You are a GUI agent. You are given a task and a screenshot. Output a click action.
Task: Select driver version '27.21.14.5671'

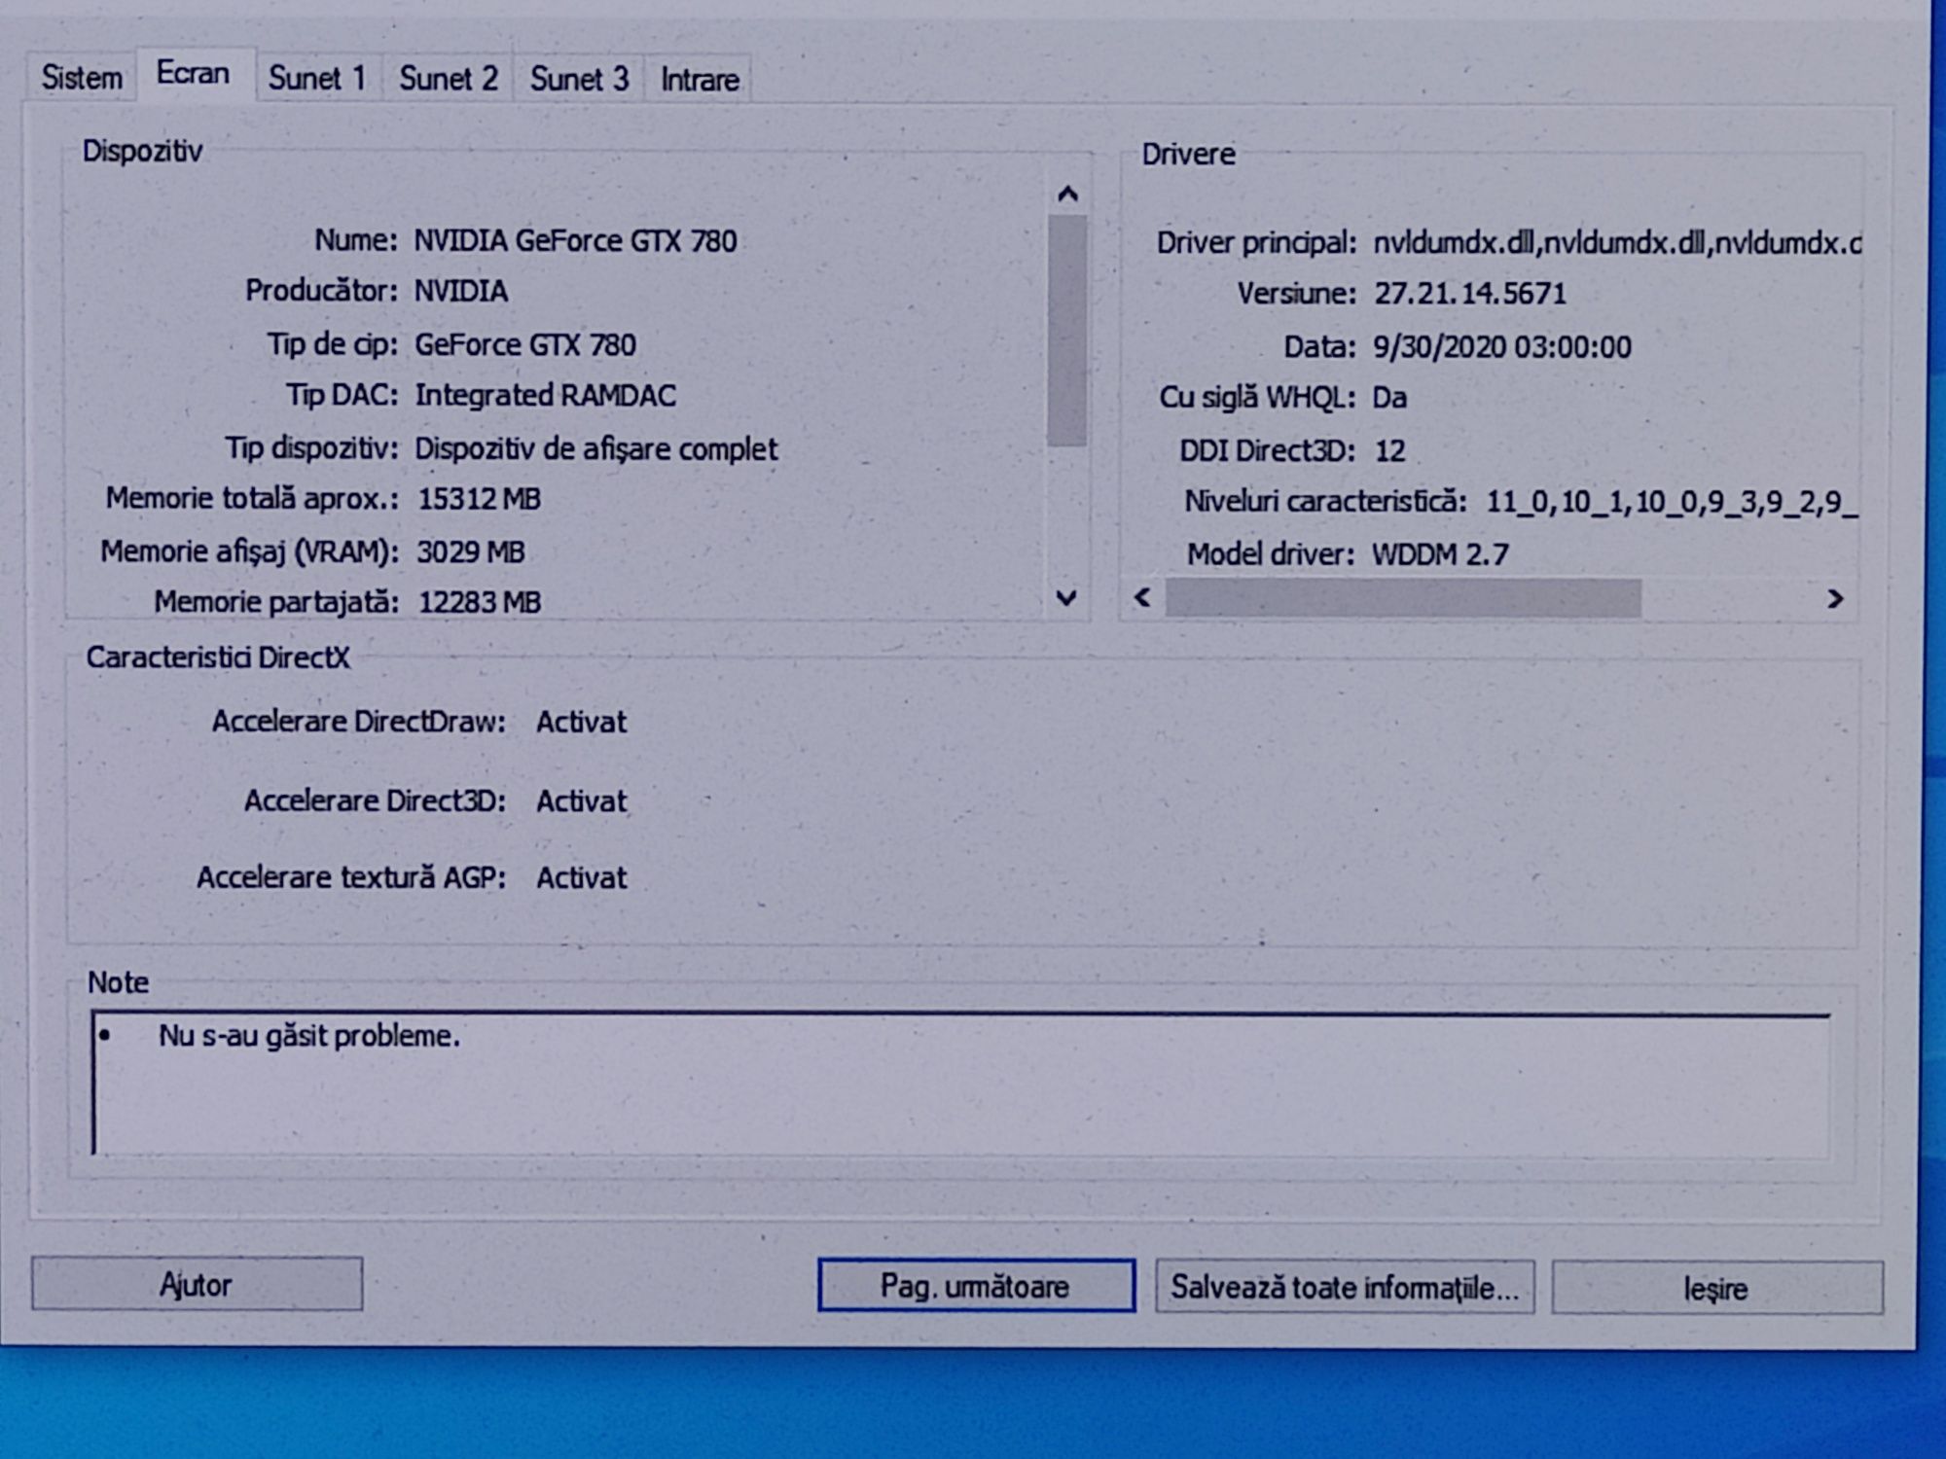point(1470,294)
